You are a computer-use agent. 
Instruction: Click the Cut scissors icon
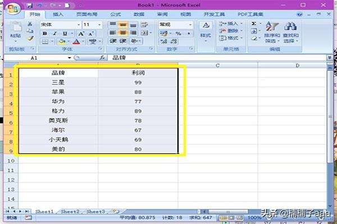coord(30,24)
